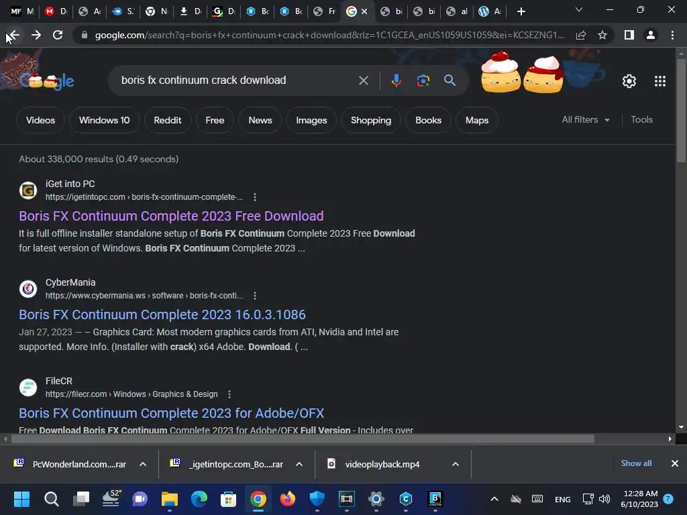Open more options for CyberMania result

coord(255,296)
